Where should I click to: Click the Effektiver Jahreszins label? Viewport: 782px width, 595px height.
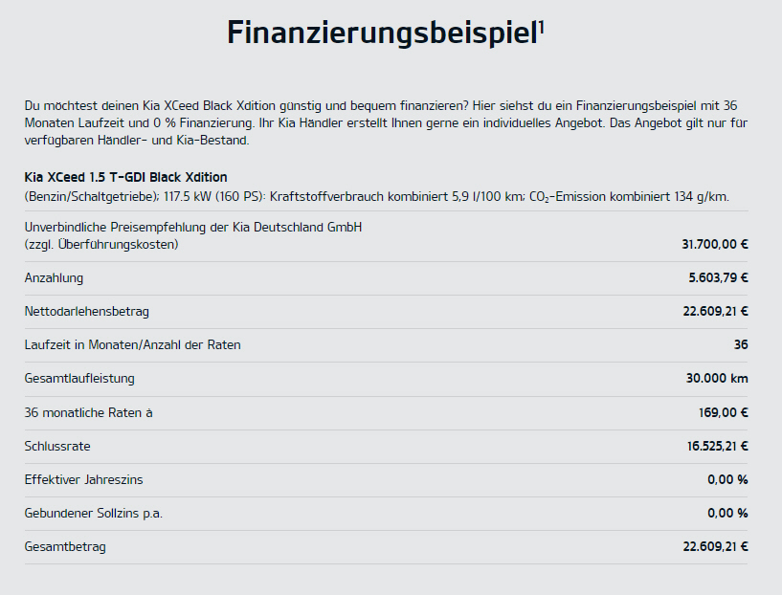pyautogui.click(x=83, y=479)
